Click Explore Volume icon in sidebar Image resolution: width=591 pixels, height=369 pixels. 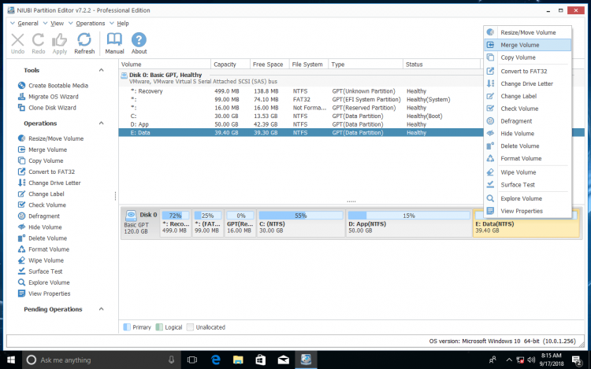[x=21, y=282]
